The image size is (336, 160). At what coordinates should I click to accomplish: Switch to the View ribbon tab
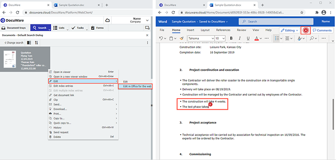tap(256, 30)
